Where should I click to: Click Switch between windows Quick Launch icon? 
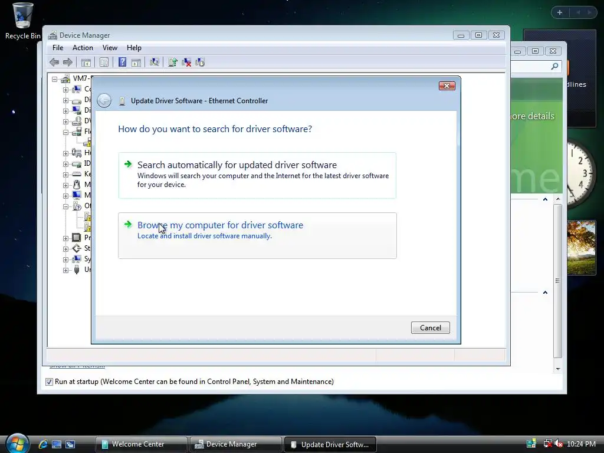click(70, 444)
